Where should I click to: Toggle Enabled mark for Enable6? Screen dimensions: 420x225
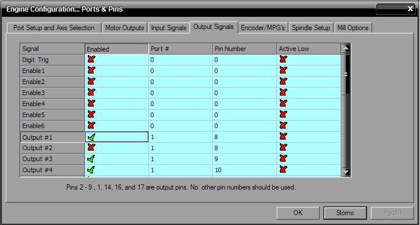pyautogui.click(x=91, y=125)
